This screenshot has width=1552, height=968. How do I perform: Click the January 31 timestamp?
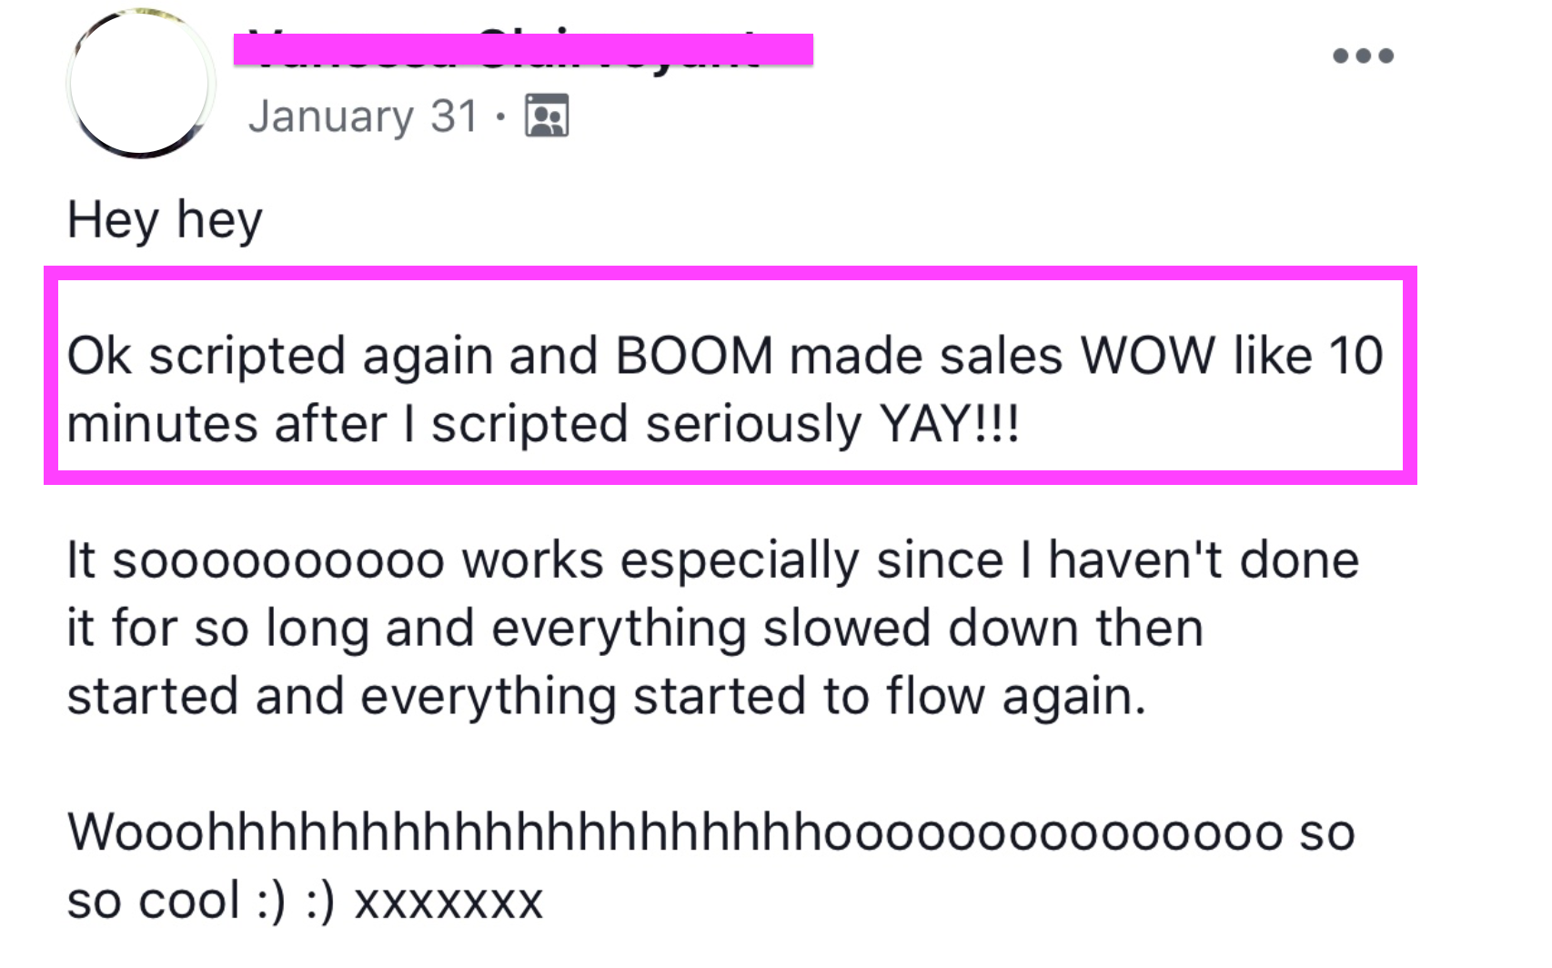(363, 116)
